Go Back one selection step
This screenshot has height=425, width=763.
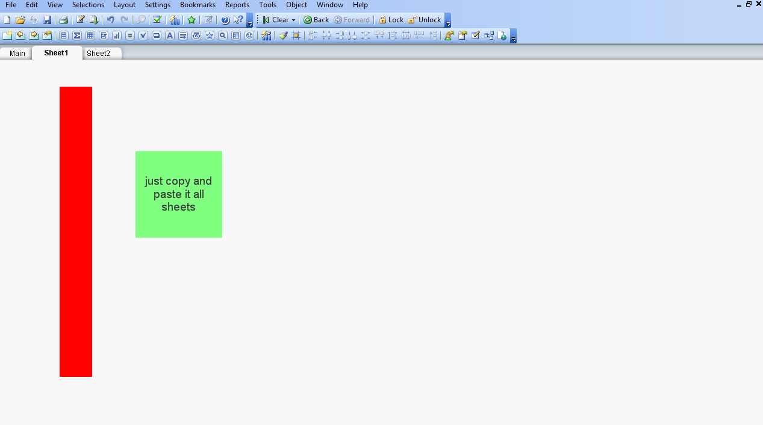tap(316, 20)
